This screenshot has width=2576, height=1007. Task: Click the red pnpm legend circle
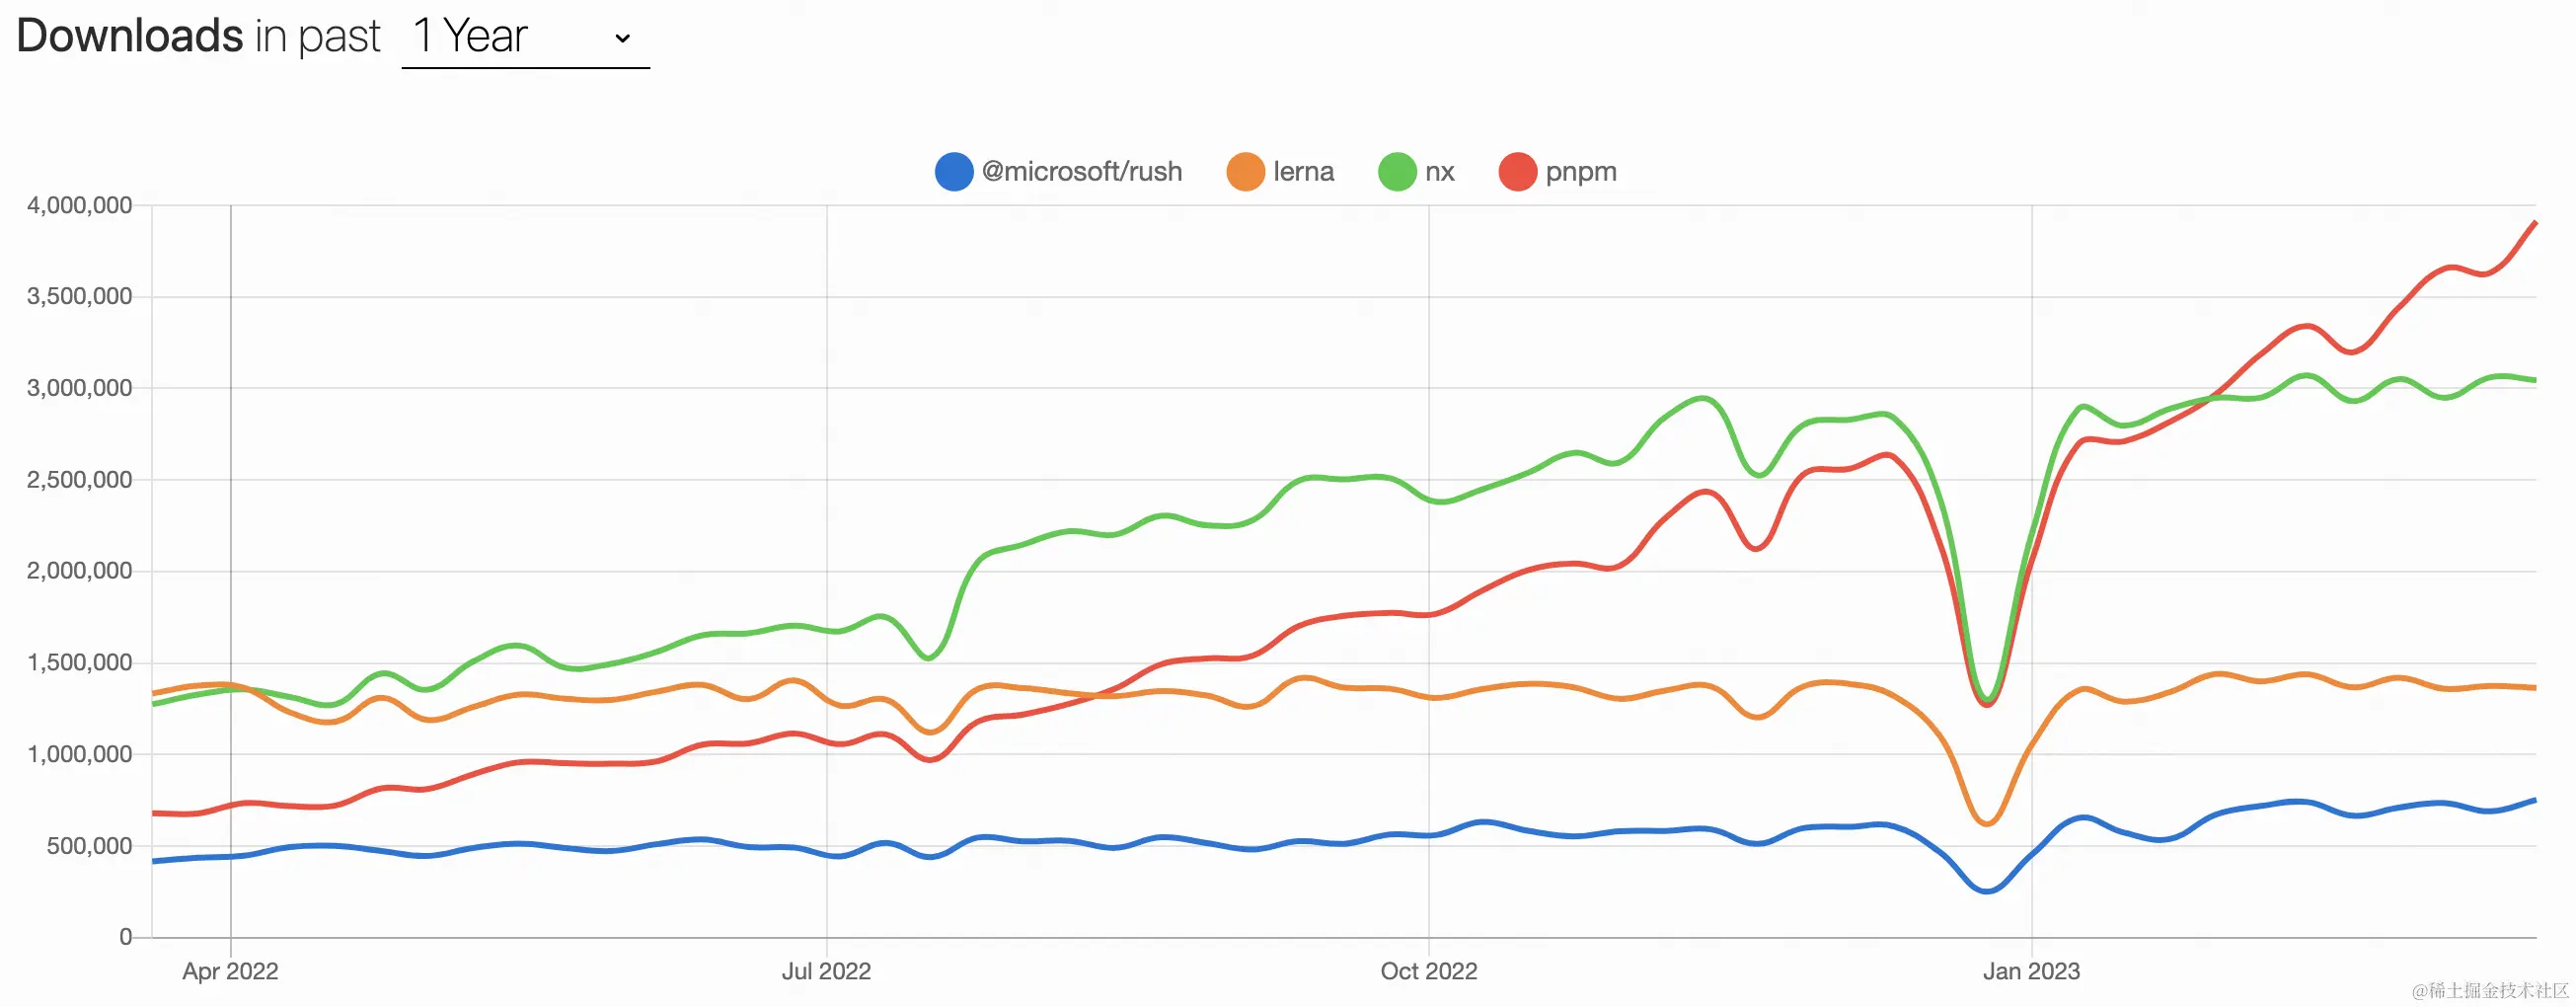[1518, 171]
